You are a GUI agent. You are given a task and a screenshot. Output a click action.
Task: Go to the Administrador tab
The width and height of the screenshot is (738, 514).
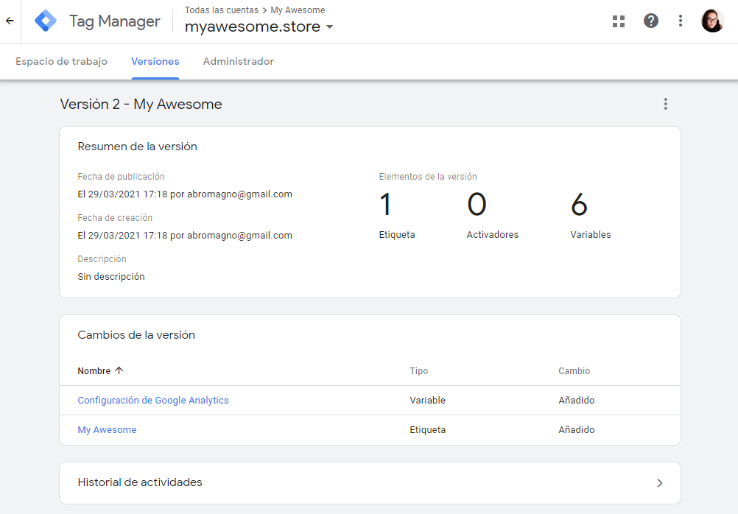[238, 61]
